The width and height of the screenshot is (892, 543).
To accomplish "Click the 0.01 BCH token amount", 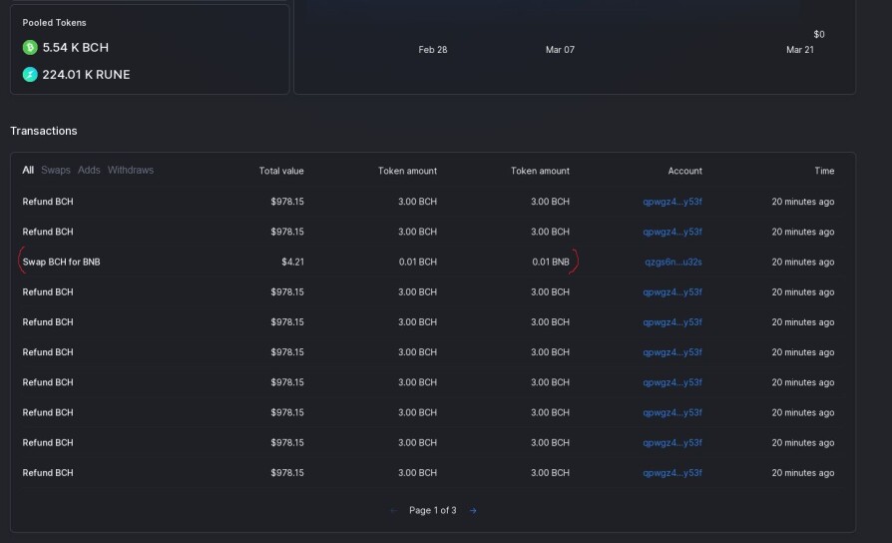I will [417, 262].
